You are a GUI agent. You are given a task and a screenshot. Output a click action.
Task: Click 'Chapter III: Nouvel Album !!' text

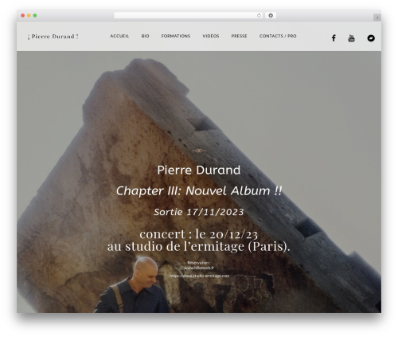(199, 190)
